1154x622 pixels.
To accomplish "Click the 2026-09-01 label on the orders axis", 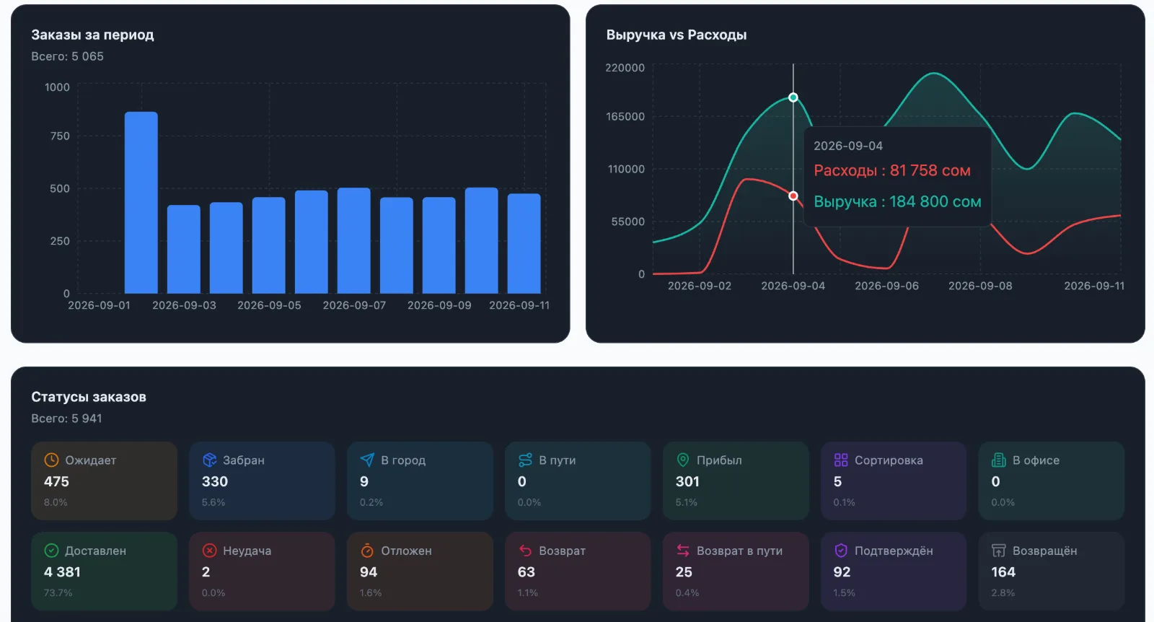I will tap(99, 305).
